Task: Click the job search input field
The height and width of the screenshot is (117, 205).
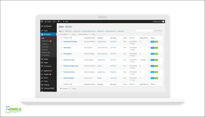Action: [144, 30]
